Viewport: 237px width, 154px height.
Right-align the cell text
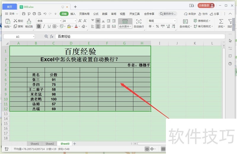pos(103,26)
